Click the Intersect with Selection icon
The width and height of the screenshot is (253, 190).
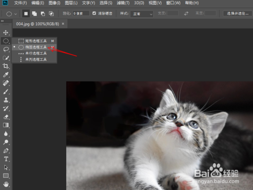51,14
